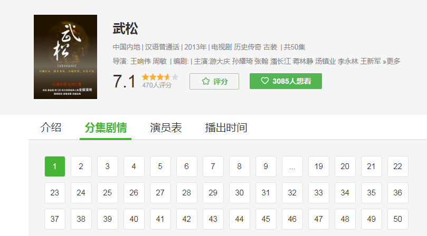Viewport: 427px width, 236px height.
Task: View episode 34 plot
Action: [x=345, y=193]
